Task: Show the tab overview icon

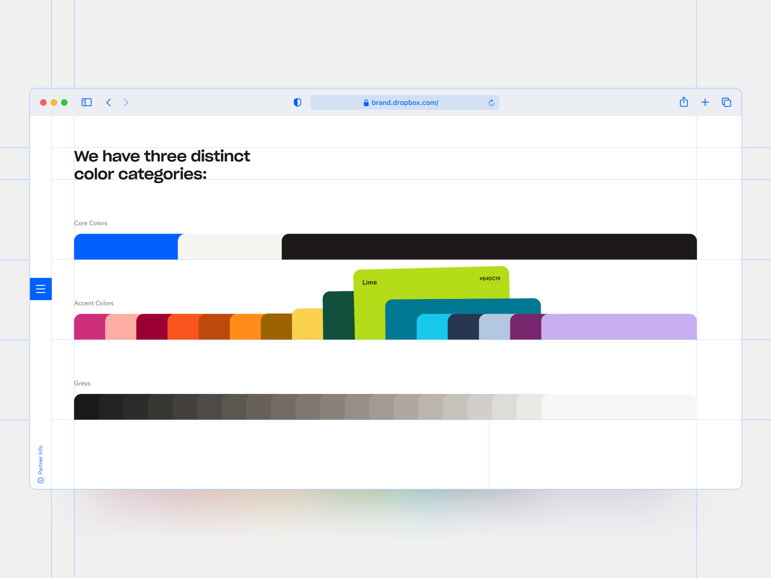Action: (726, 102)
